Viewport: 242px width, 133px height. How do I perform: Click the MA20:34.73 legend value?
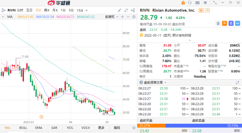(65, 17)
